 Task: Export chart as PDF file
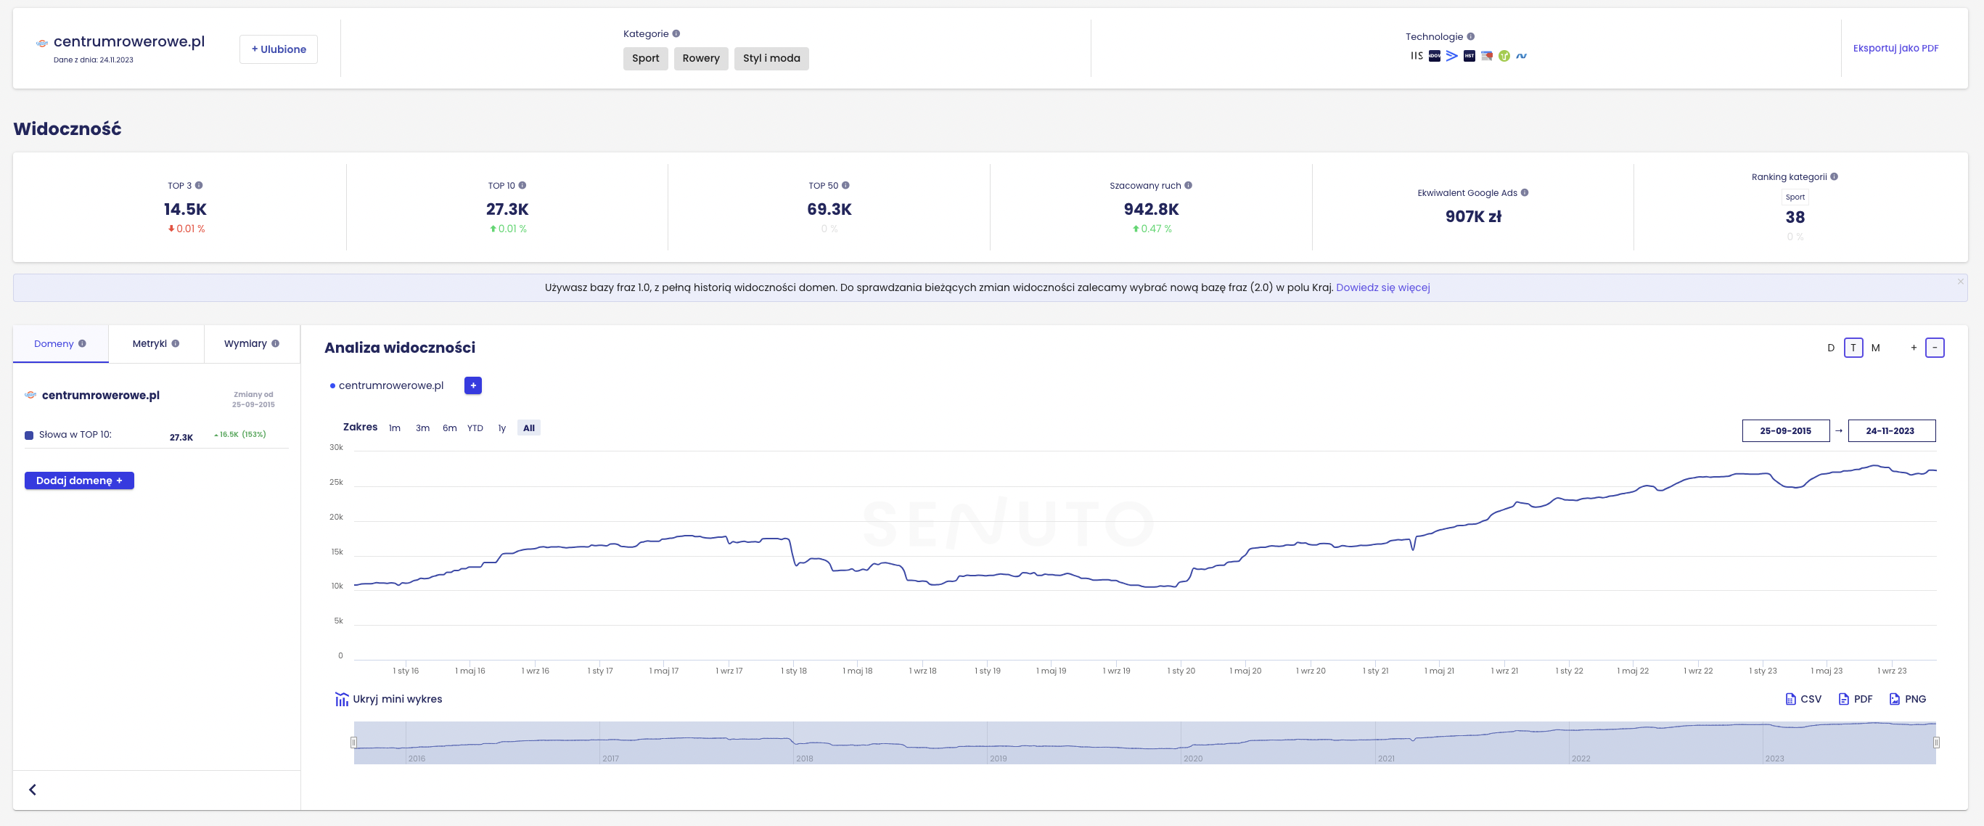click(1855, 699)
